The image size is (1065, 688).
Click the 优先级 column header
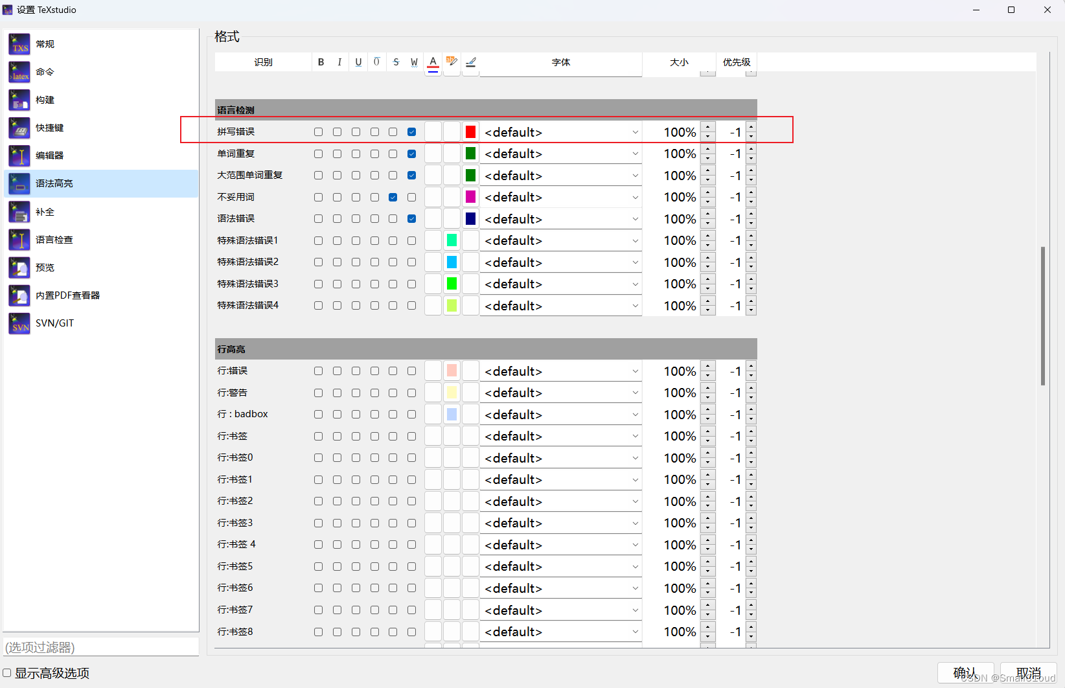[737, 62]
